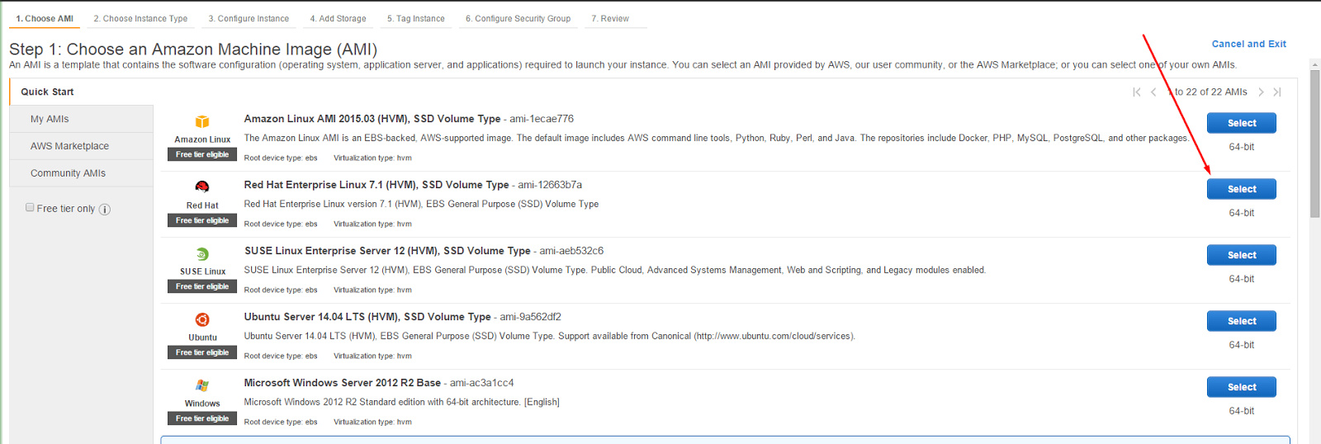
Task: Select the Microsoft Windows Server 2012 R2 AMI
Action: pos(1241,387)
